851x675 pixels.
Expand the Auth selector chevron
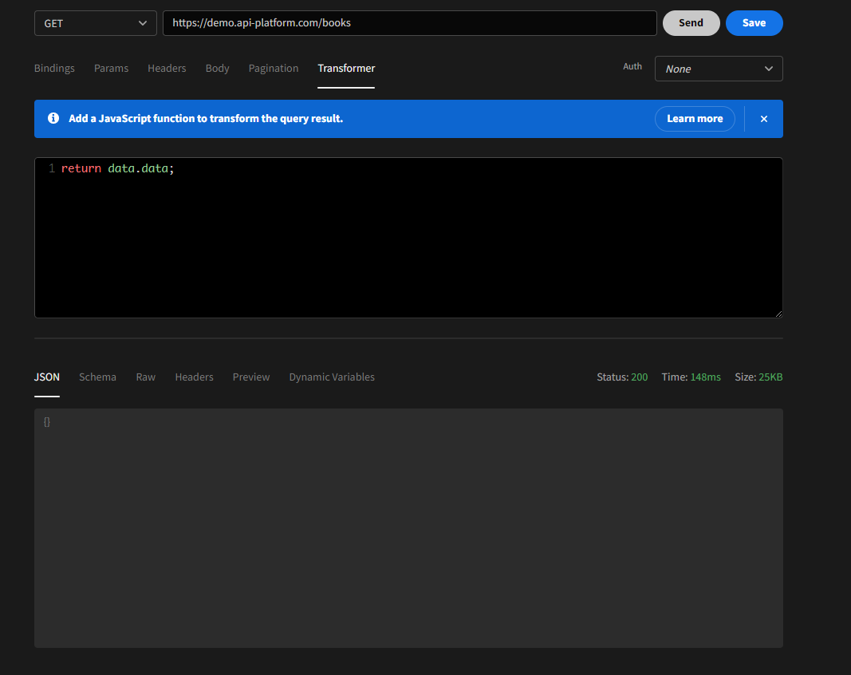coord(769,69)
